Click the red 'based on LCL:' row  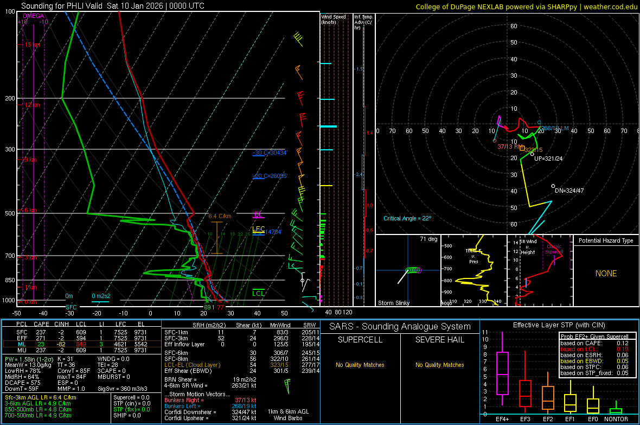(x=594, y=350)
